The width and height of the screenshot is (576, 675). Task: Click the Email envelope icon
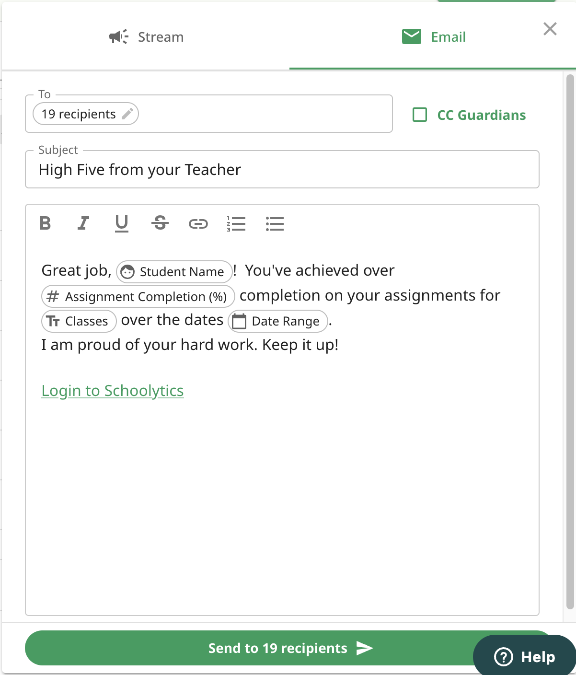[x=411, y=36]
